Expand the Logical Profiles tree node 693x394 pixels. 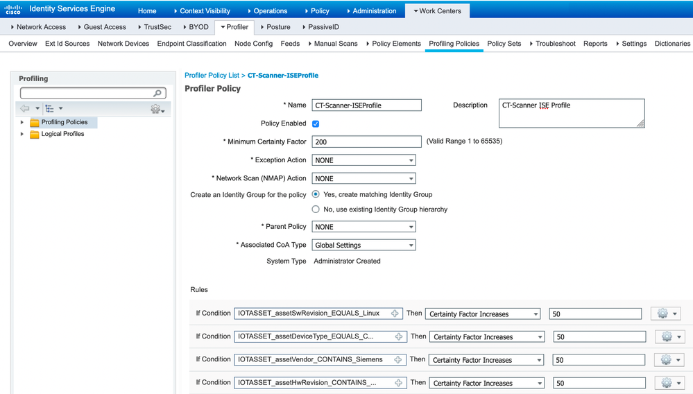pyautogui.click(x=22, y=134)
